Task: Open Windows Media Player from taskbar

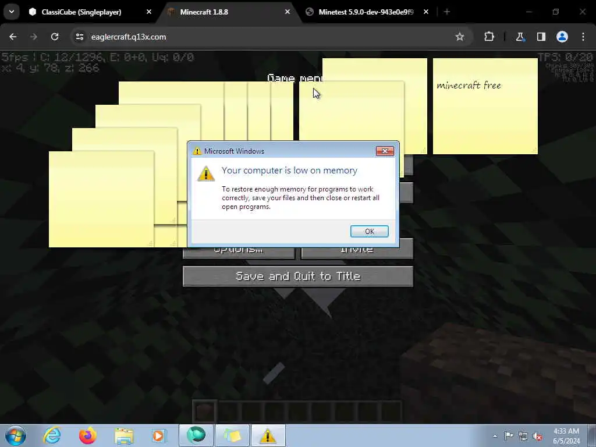Action: (158, 435)
